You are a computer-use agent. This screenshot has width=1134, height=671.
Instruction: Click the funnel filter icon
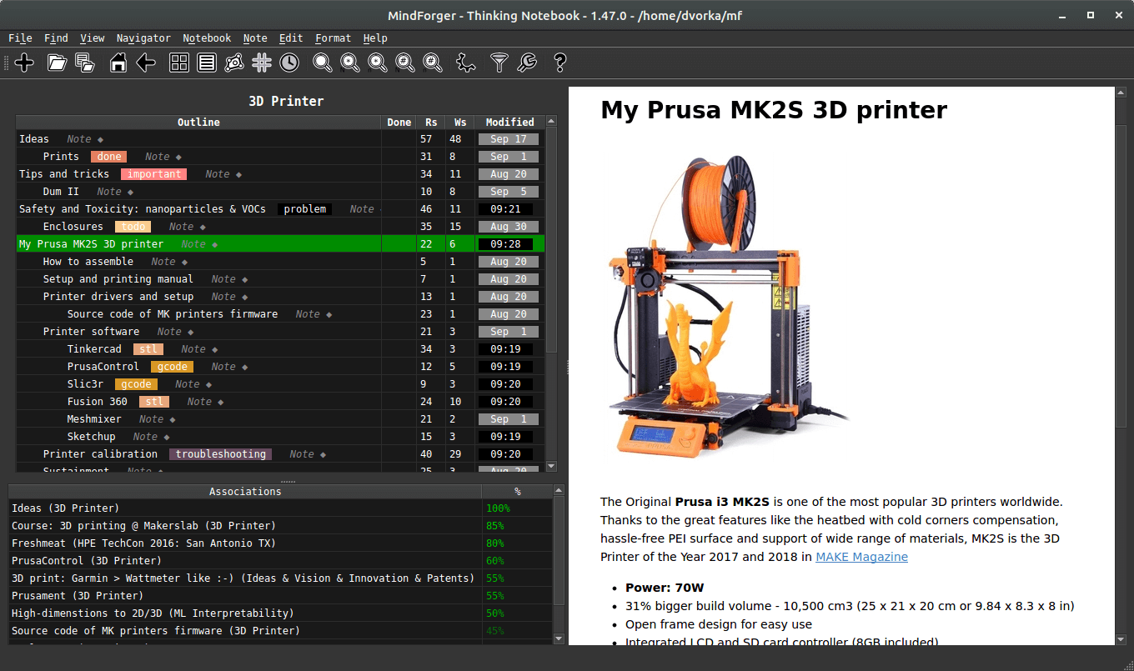(x=499, y=63)
